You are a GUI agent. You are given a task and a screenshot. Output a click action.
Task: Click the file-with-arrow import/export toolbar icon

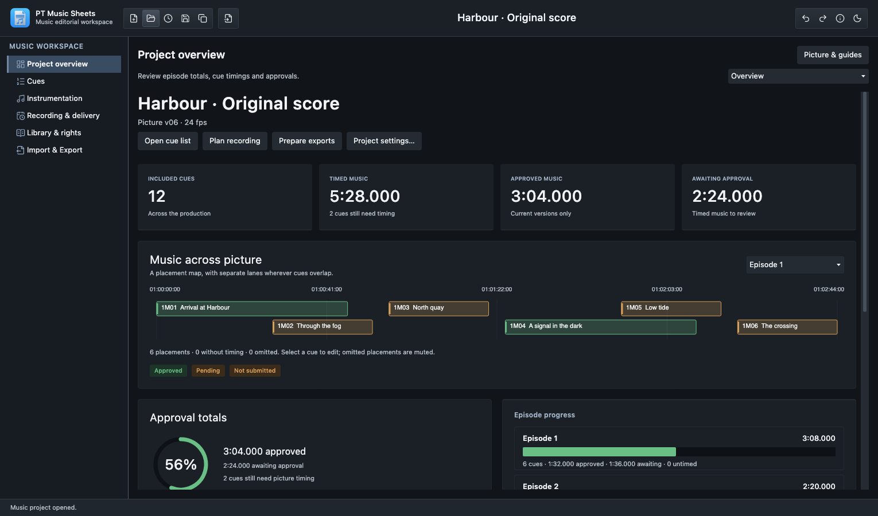pos(228,18)
